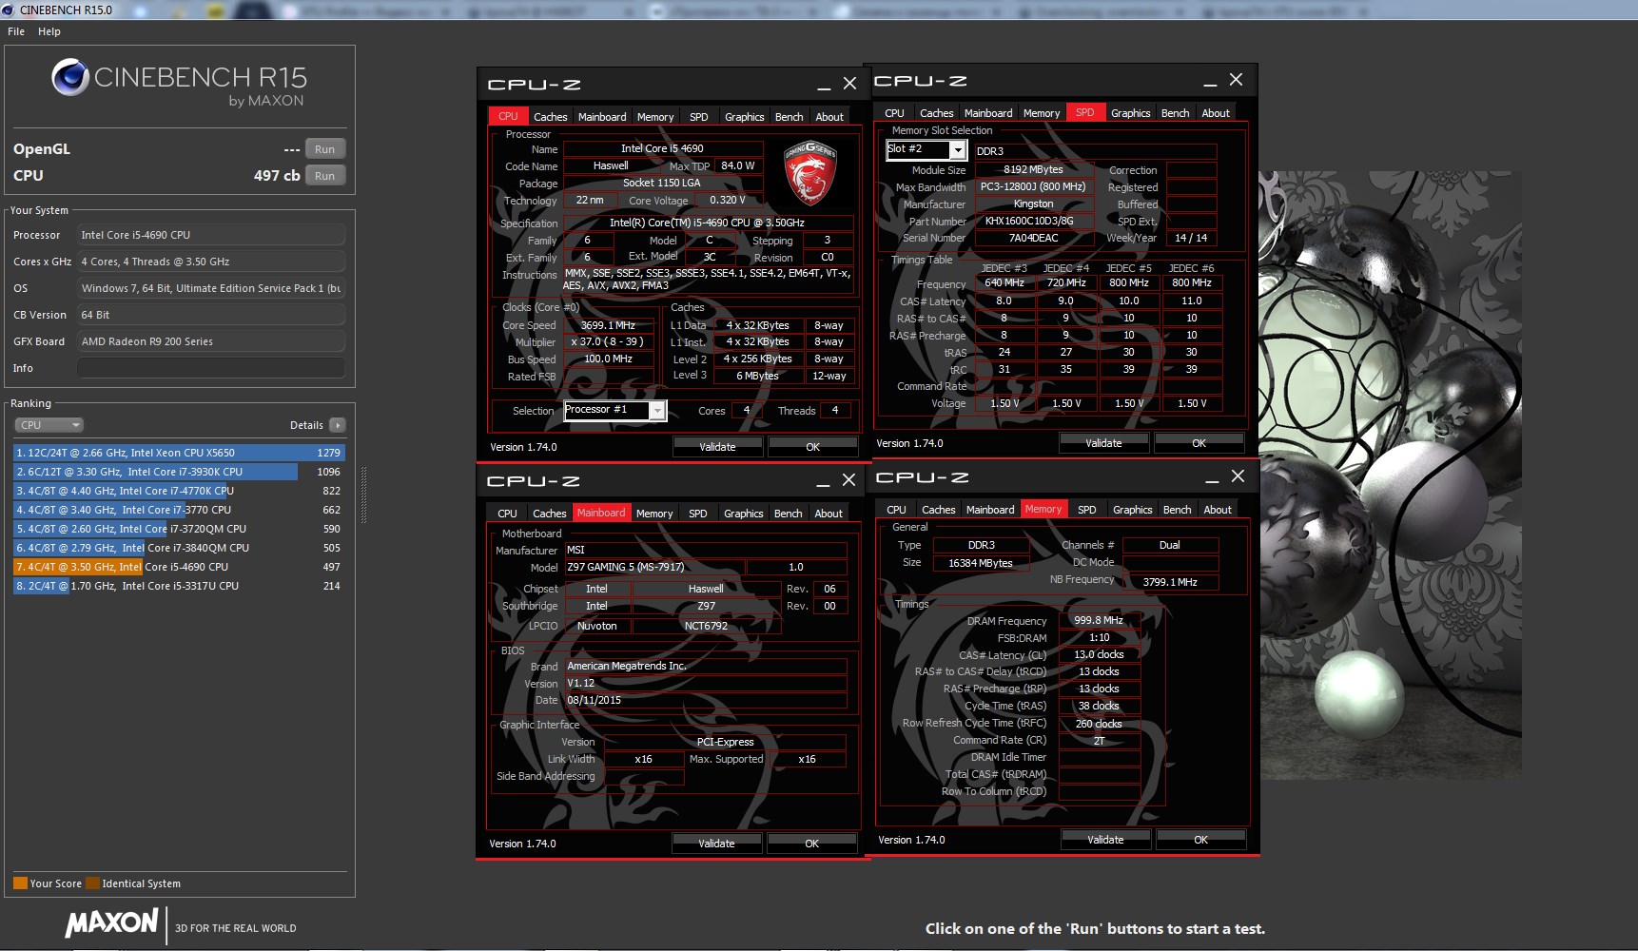Open About tab in top-left CPU-Z window
Screen dimensions: 1638x951
click(x=829, y=117)
